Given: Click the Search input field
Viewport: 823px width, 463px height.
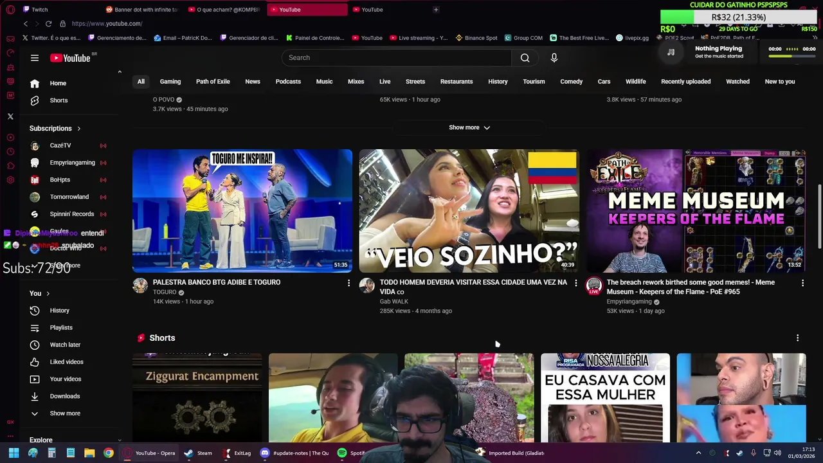Looking at the screenshot, I should [x=397, y=58].
